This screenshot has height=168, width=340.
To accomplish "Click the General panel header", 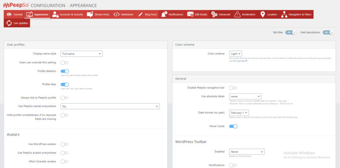I will [x=254, y=79].
